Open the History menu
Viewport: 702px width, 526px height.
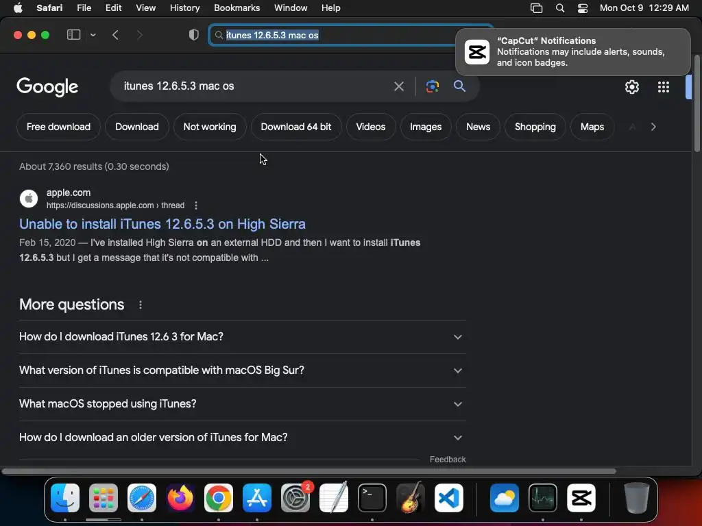[184, 8]
